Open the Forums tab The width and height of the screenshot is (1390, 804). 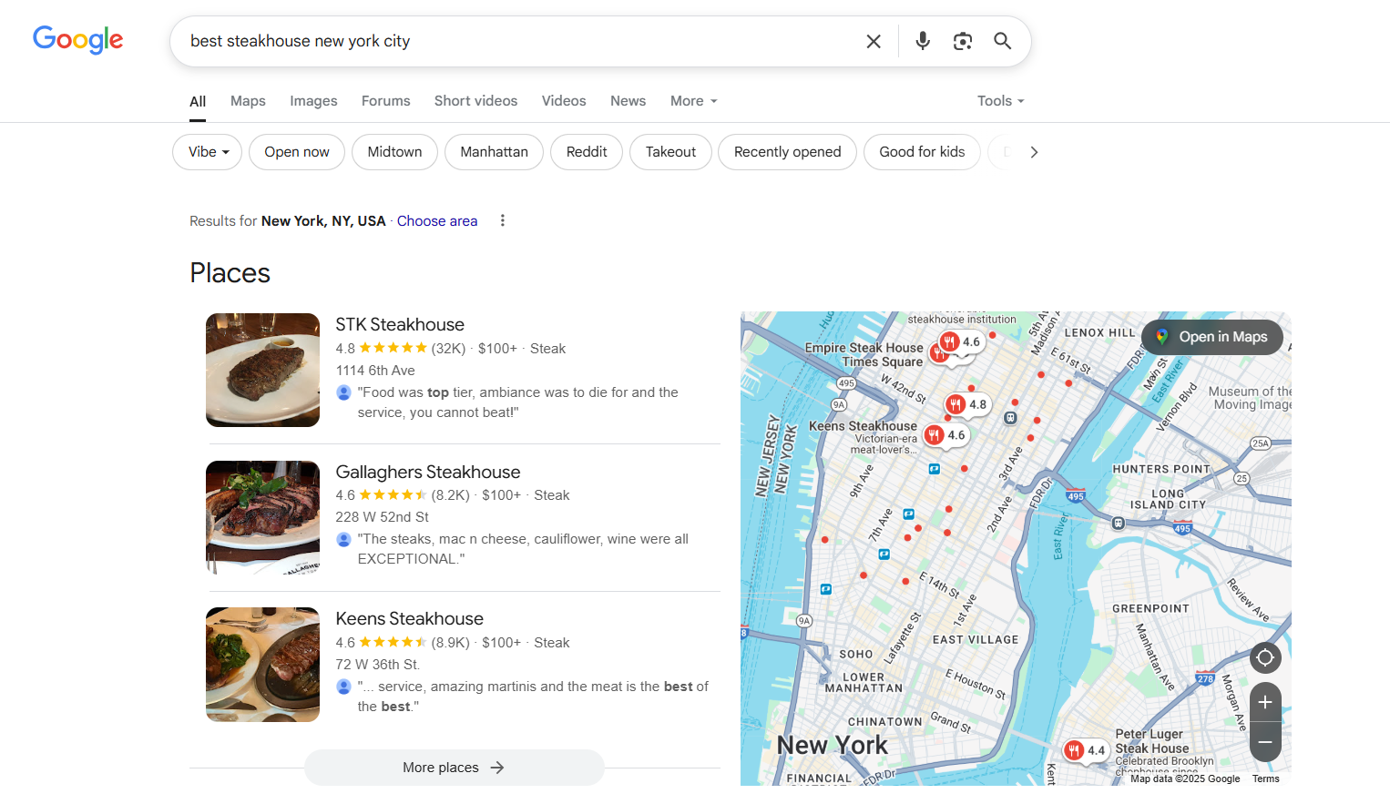[386, 101]
